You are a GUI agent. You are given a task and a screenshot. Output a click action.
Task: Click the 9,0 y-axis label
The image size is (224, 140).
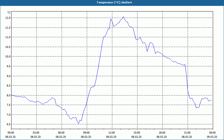click(8, 76)
